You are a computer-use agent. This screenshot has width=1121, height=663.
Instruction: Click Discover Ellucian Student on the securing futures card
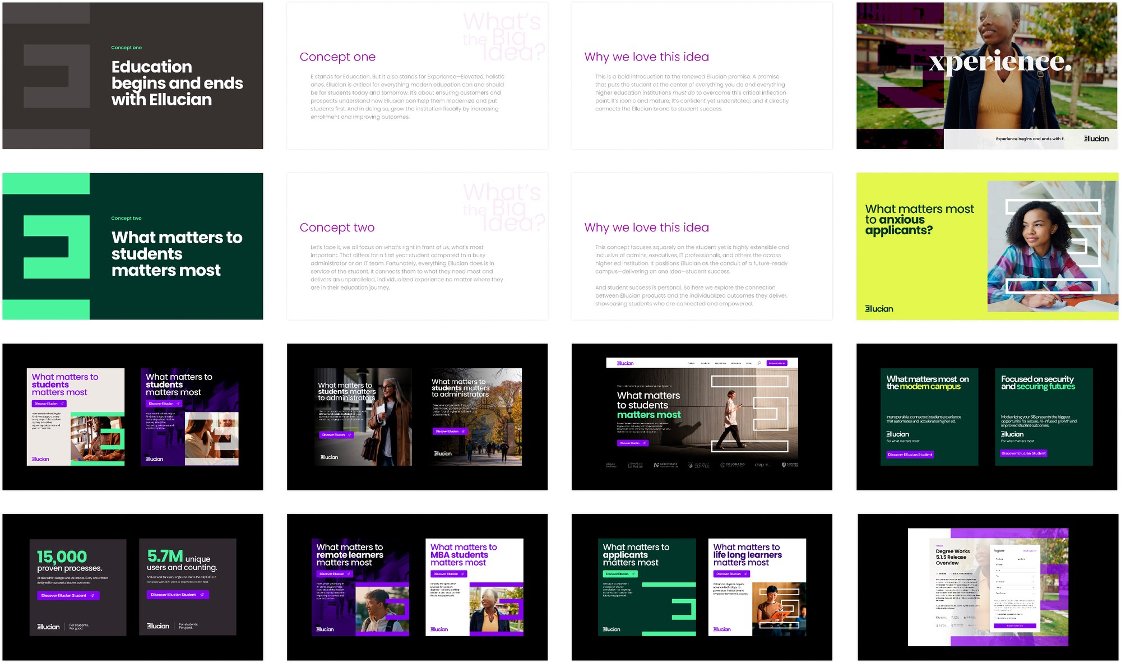1024,453
